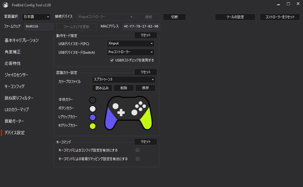Click Rグリップカラー green color swatch

[x=93, y=125]
